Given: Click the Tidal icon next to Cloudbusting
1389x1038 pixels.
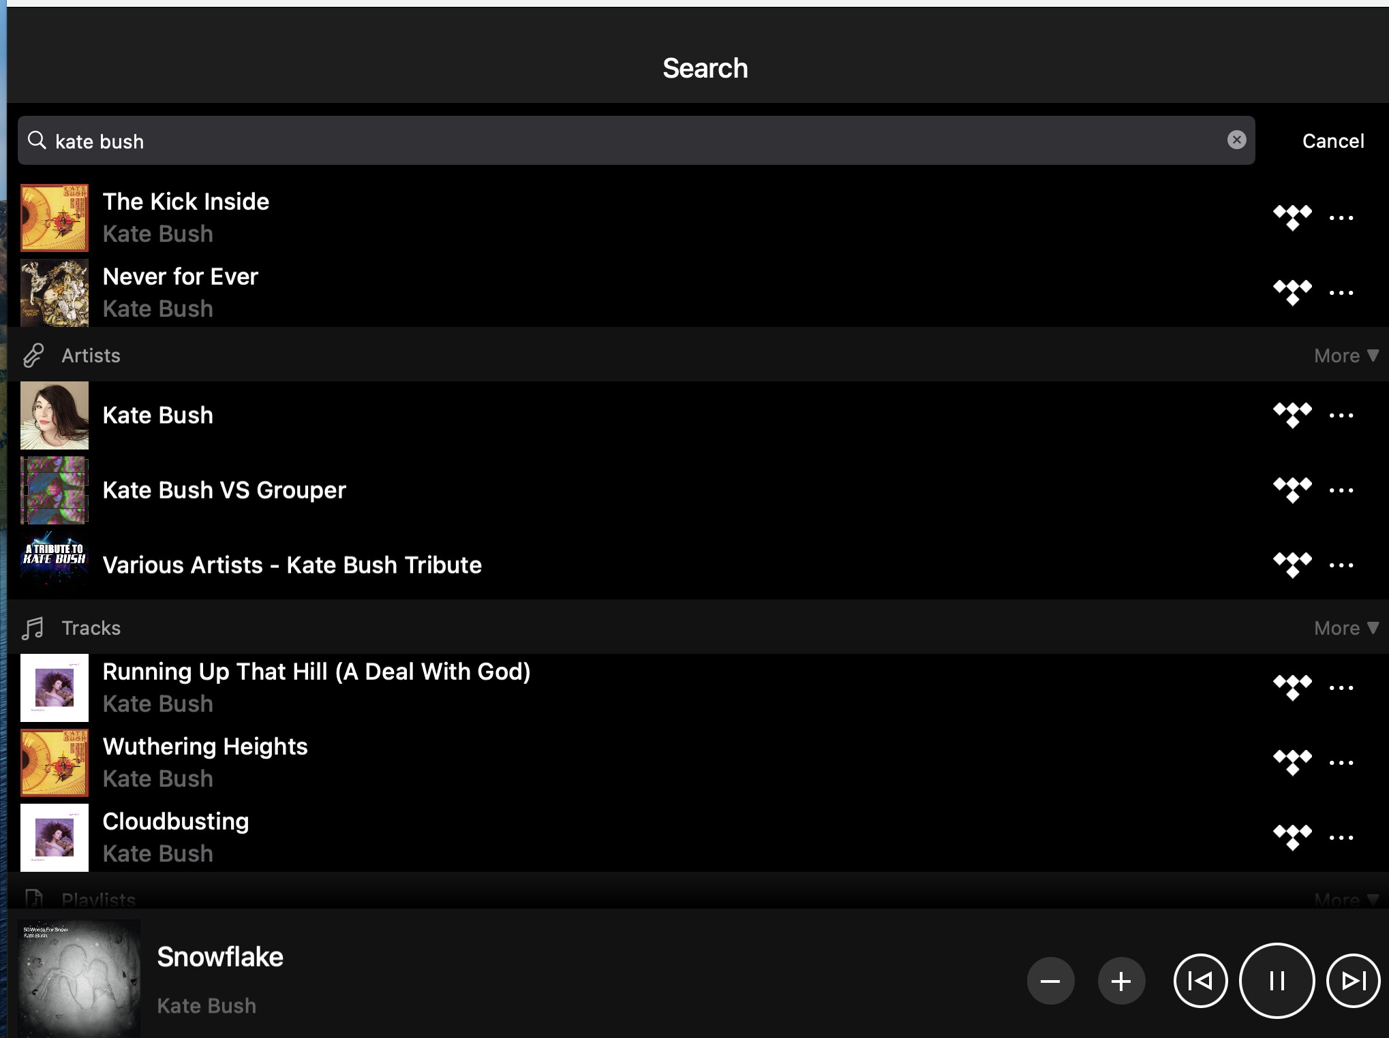Looking at the screenshot, I should 1292,838.
